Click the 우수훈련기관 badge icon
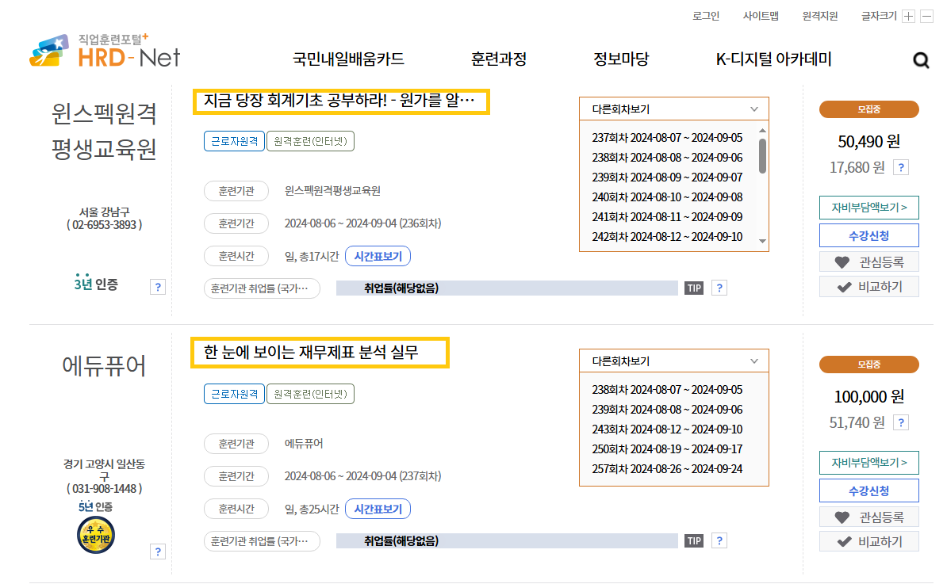The width and height of the screenshot is (947, 584). (96, 535)
